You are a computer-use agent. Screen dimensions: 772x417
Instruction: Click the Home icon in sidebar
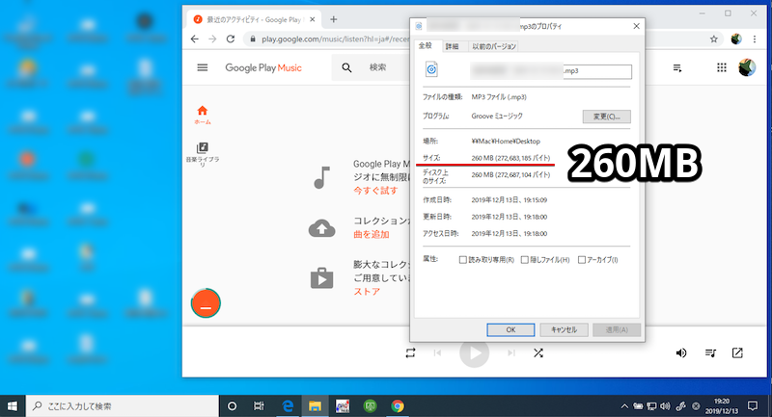pos(203,111)
